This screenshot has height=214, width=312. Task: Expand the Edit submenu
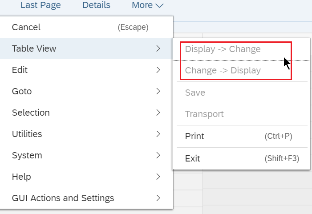coord(86,70)
